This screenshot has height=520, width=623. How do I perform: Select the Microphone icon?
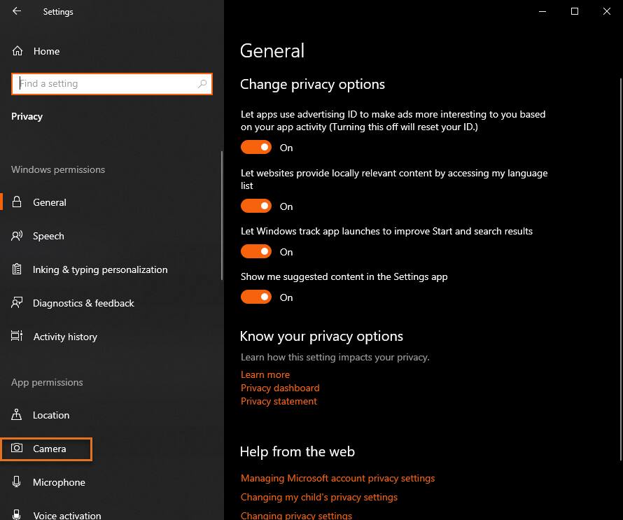(x=17, y=482)
